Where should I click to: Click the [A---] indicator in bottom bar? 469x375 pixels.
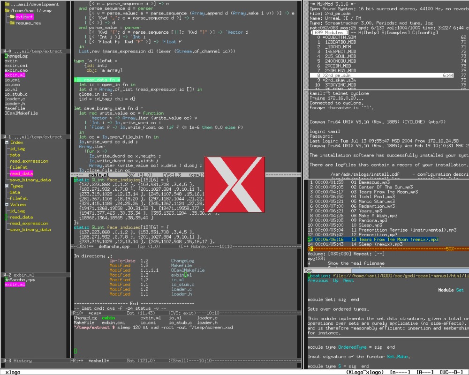[x=425, y=372]
